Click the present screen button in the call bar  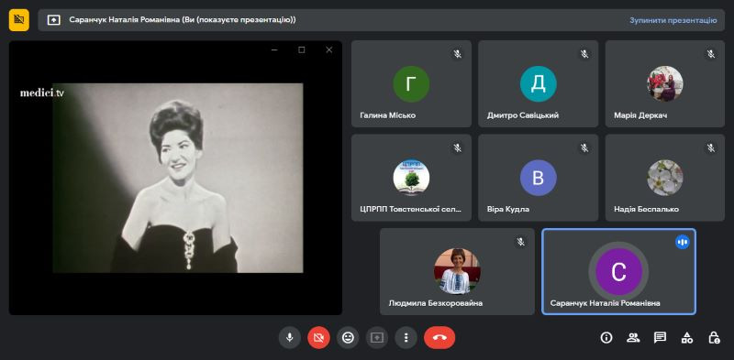click(377, 338)
